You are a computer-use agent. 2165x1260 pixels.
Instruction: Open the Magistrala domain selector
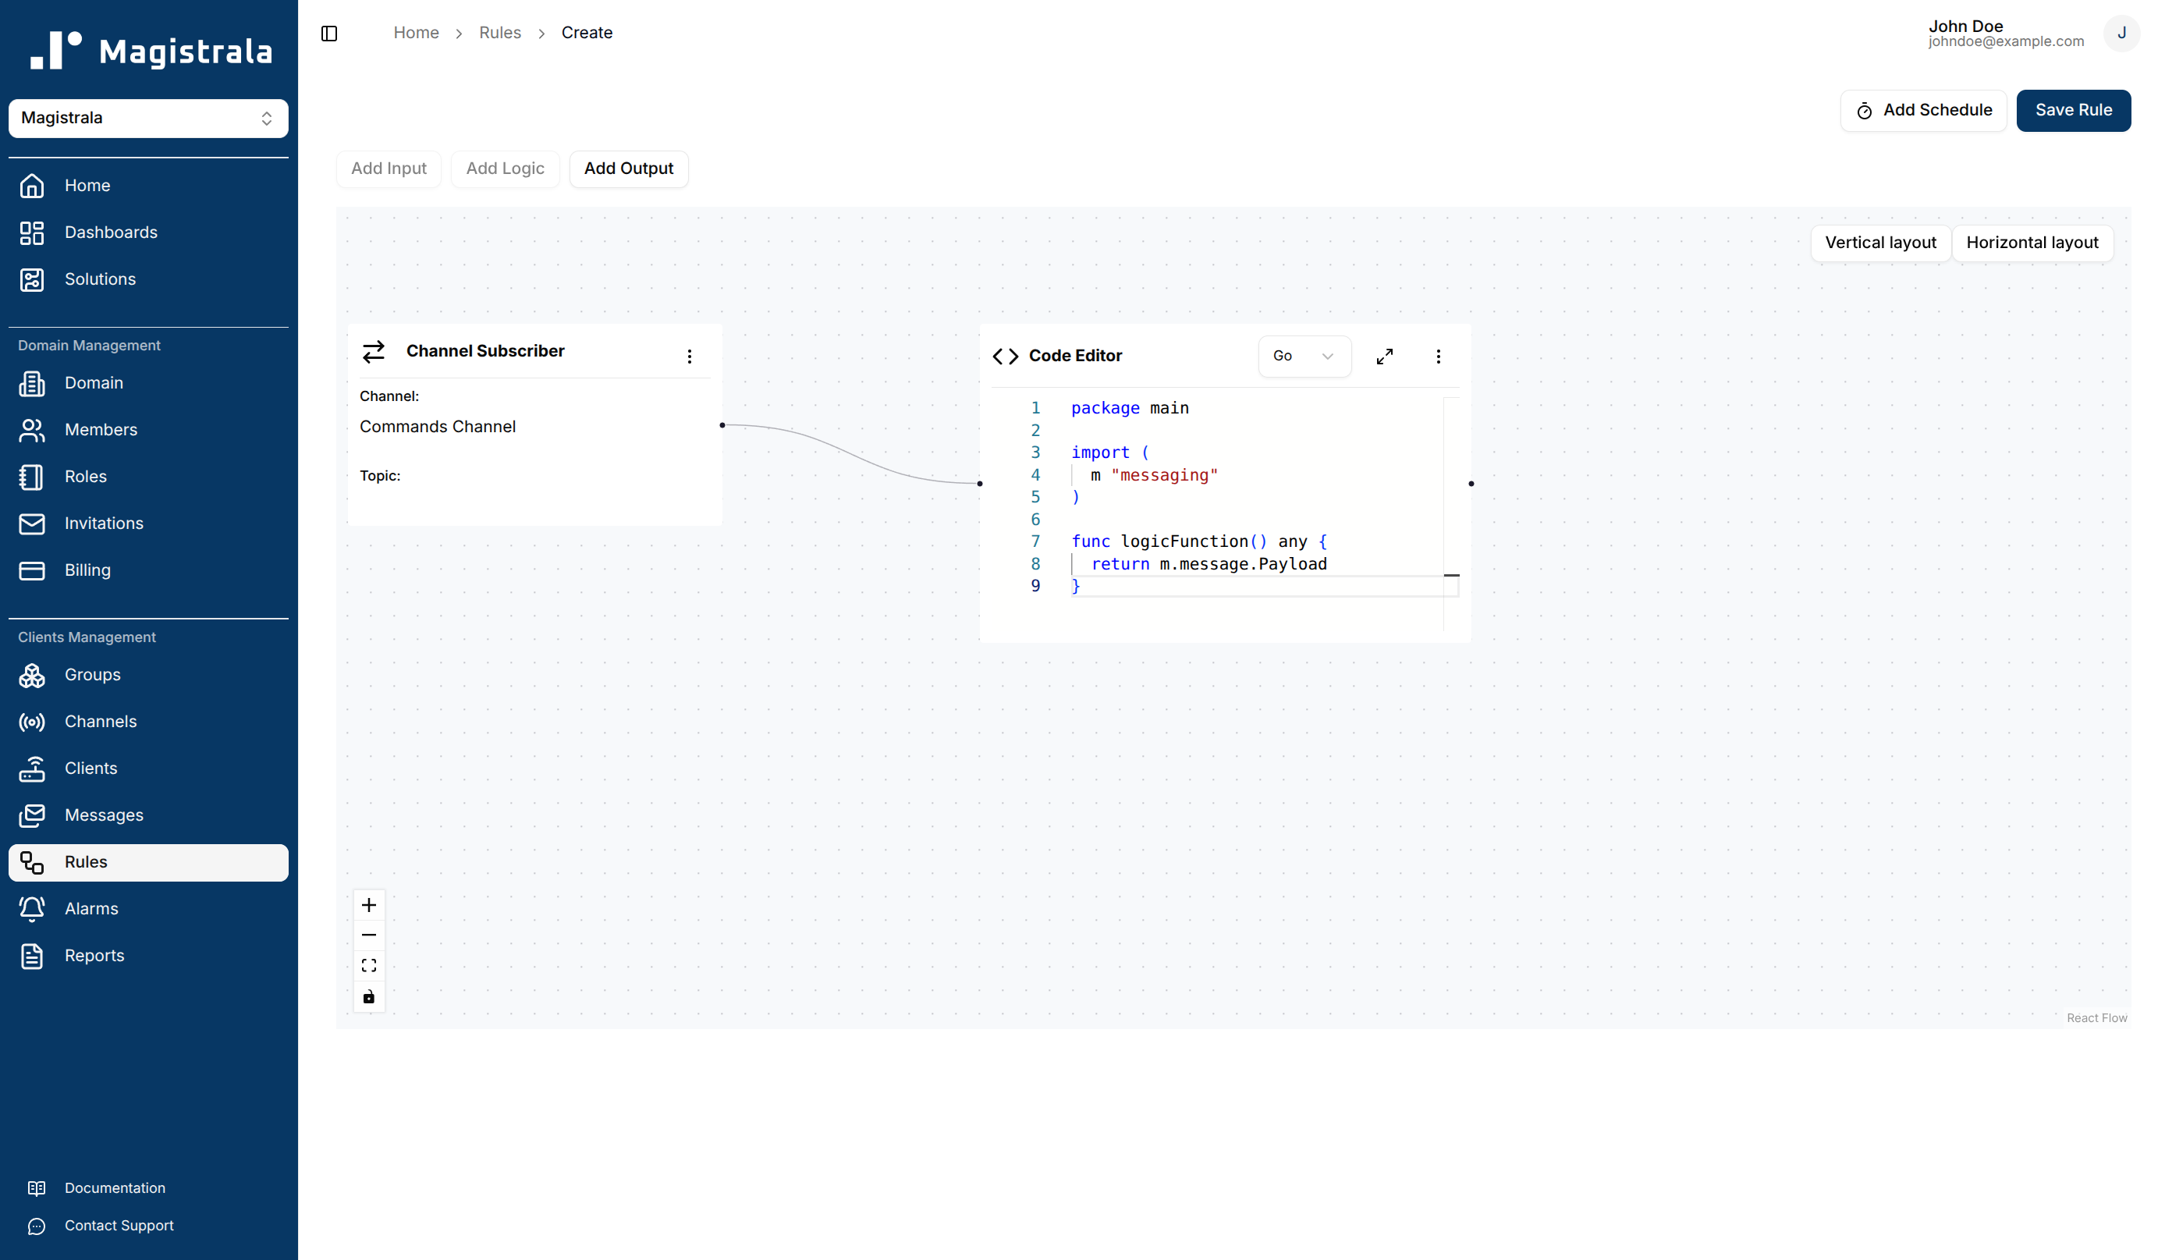click(x=149, y=119)
